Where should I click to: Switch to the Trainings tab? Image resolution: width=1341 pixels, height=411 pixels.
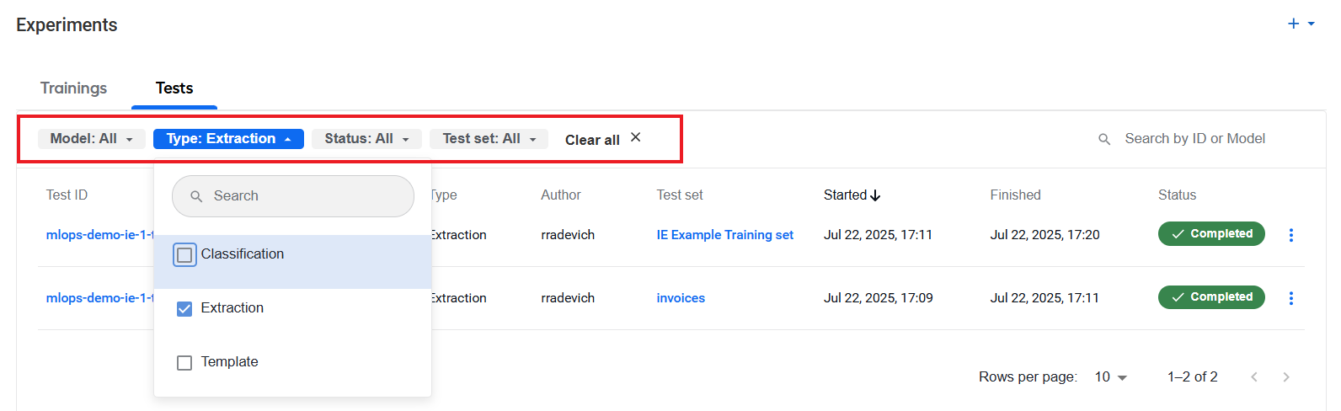coord(73,88)
